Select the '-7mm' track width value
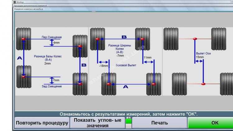The width and height of the screenshot is (233, 131). 120,56
